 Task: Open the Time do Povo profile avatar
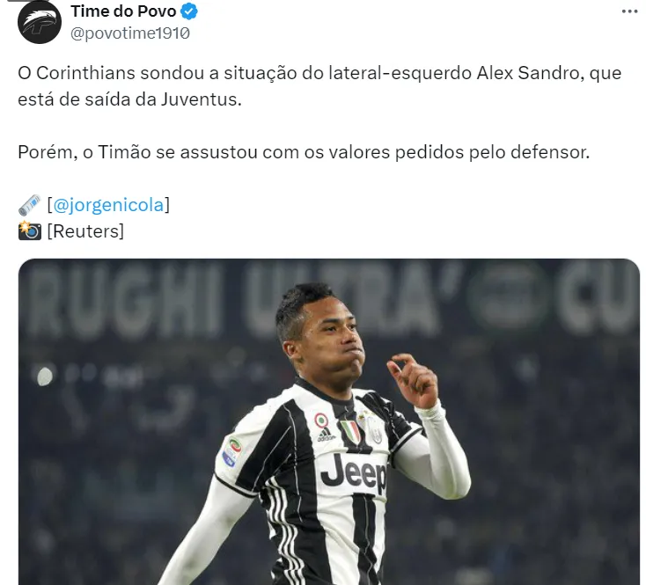40,22
